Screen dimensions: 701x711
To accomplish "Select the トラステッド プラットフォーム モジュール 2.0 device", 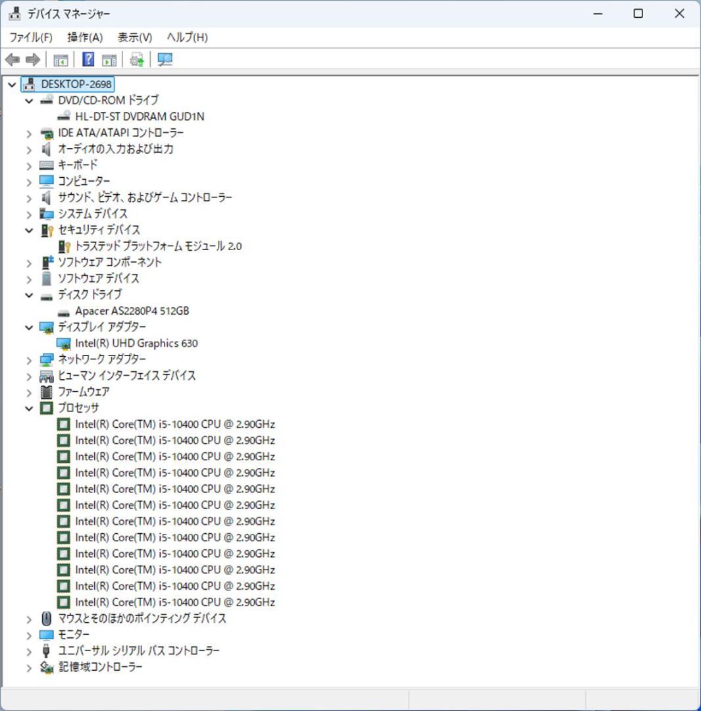I will 157,246.
